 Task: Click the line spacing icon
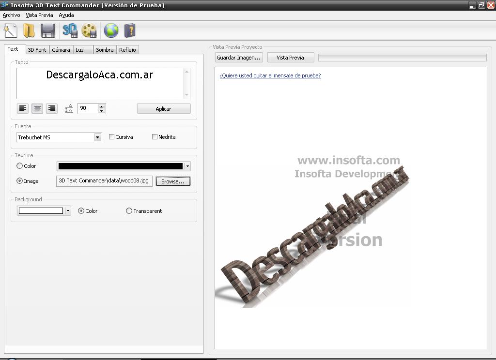tap(69, 108)
